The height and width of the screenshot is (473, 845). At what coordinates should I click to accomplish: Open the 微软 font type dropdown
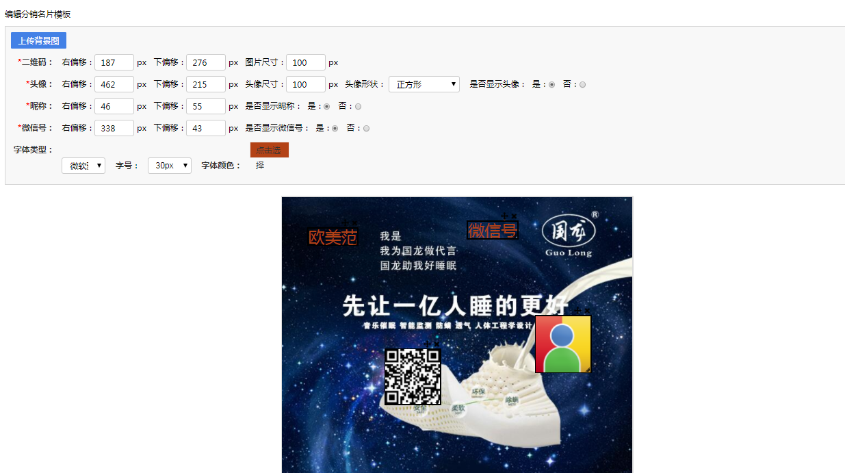tap(83, 166)
